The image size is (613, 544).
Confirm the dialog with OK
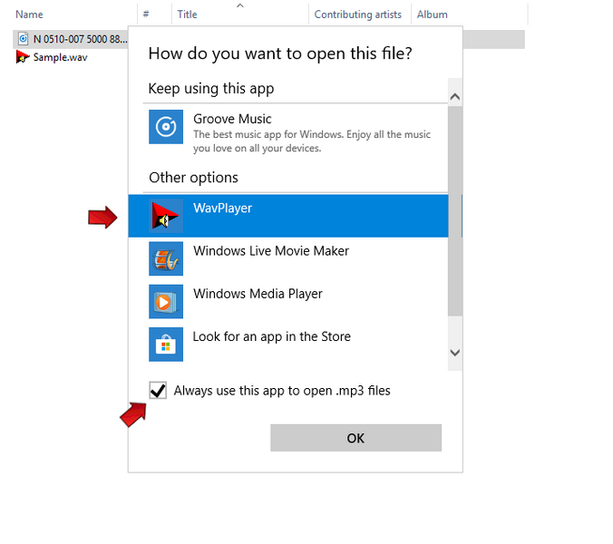(x=355, y=438)
